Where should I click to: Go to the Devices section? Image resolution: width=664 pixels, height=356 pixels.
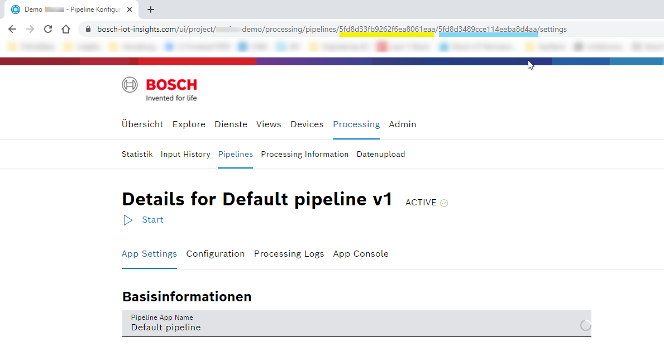coord(307,124)
